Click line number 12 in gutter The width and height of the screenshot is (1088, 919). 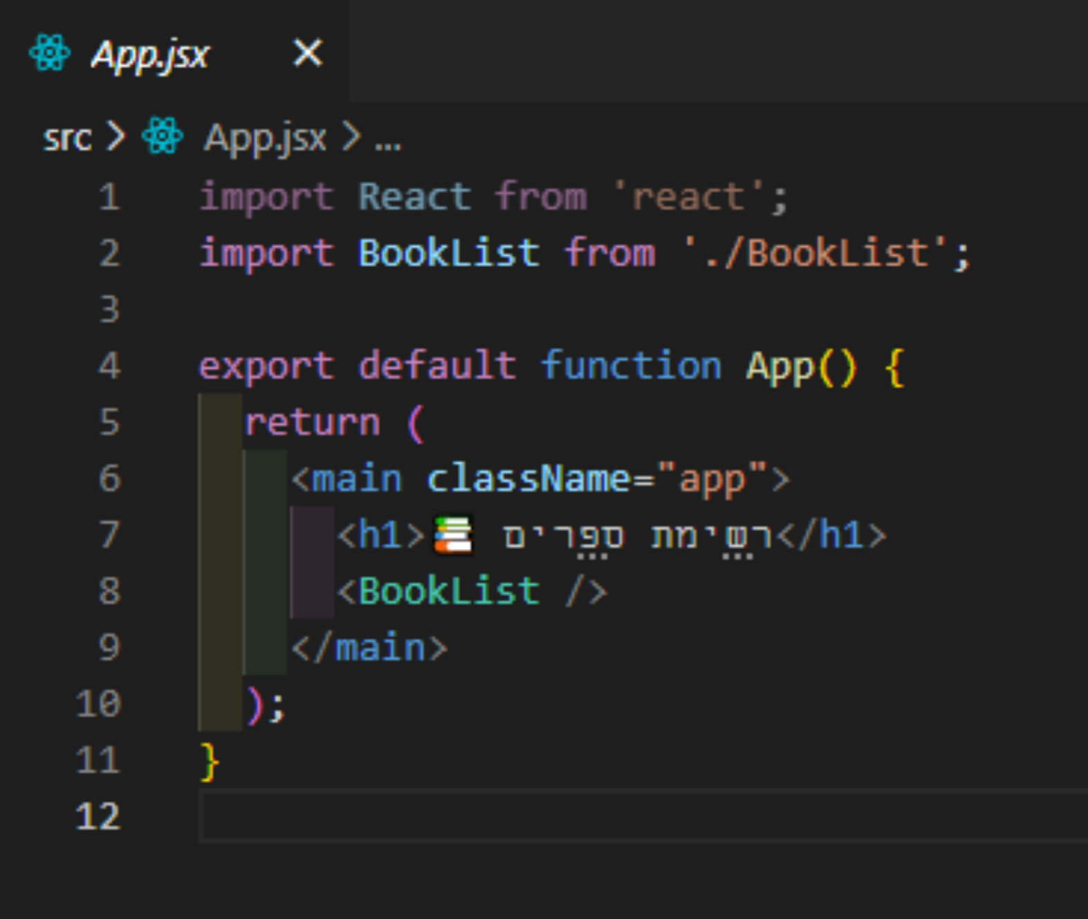pos(98,817)
